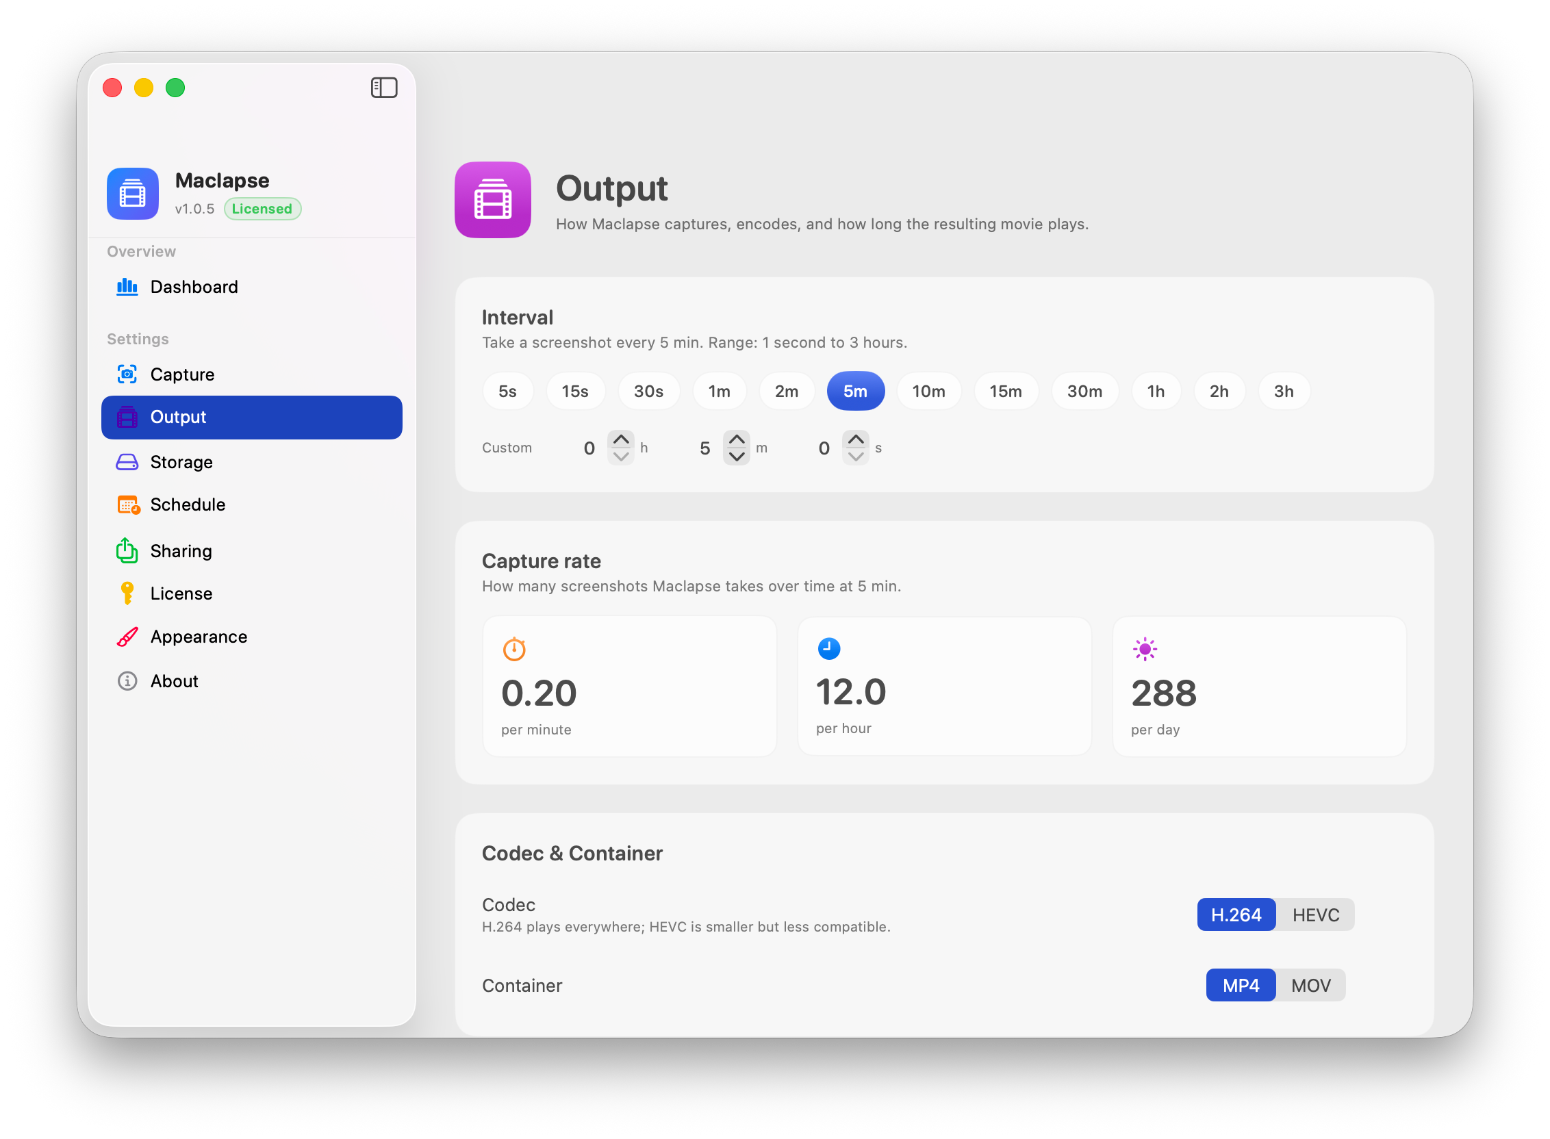
Task: Decrease custom hours with down arrow
Action: pyautogui.click(x=620, y=457)
